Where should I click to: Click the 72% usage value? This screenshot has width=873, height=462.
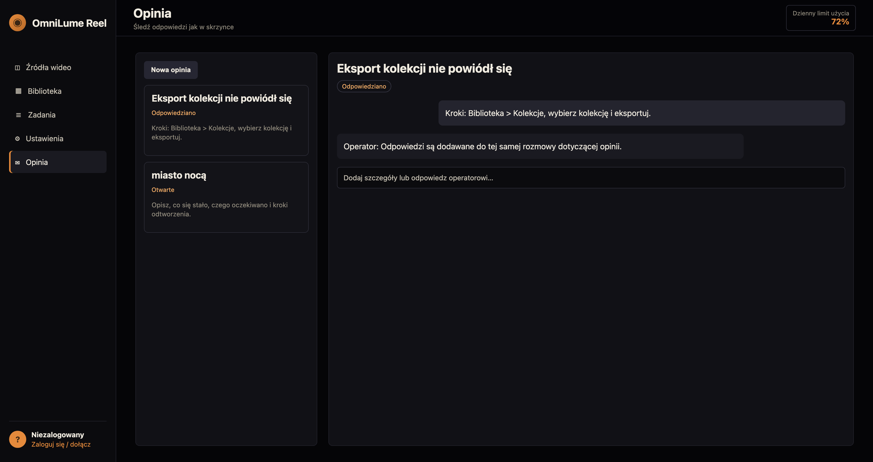click(840, 22)
